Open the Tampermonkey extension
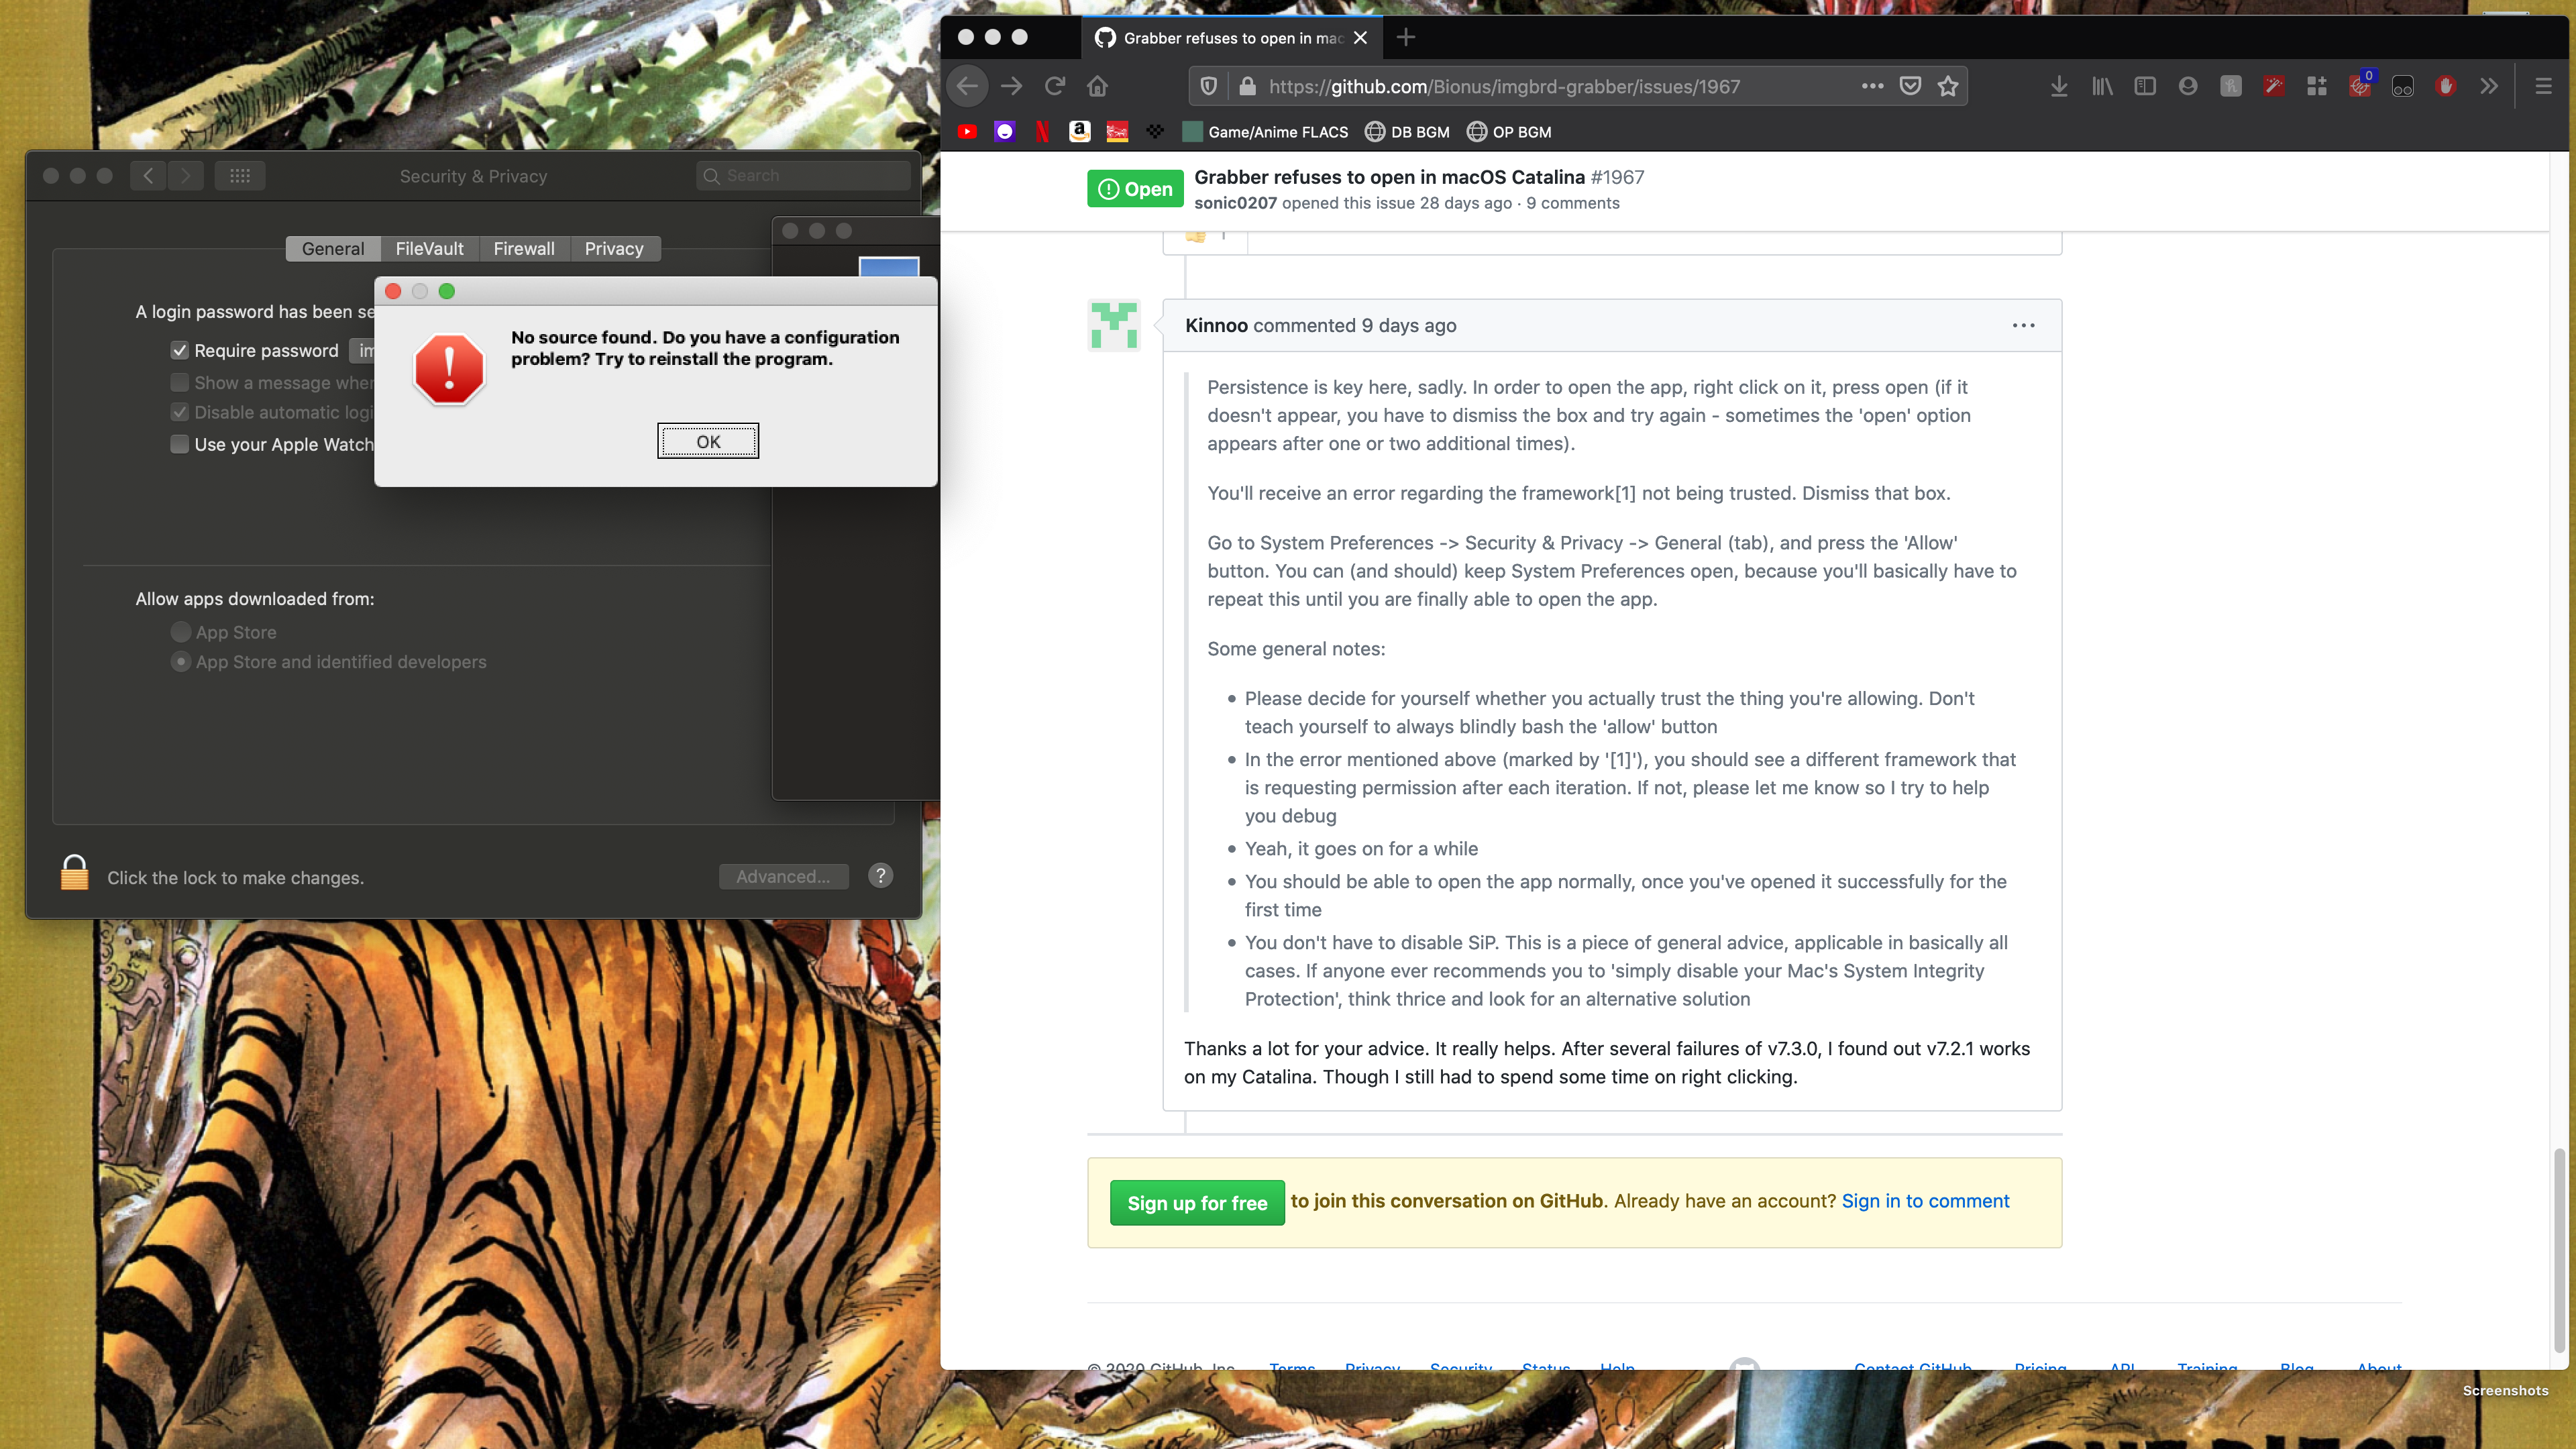This screenshot has width=2576, height=1449. tap(2403, 87)
